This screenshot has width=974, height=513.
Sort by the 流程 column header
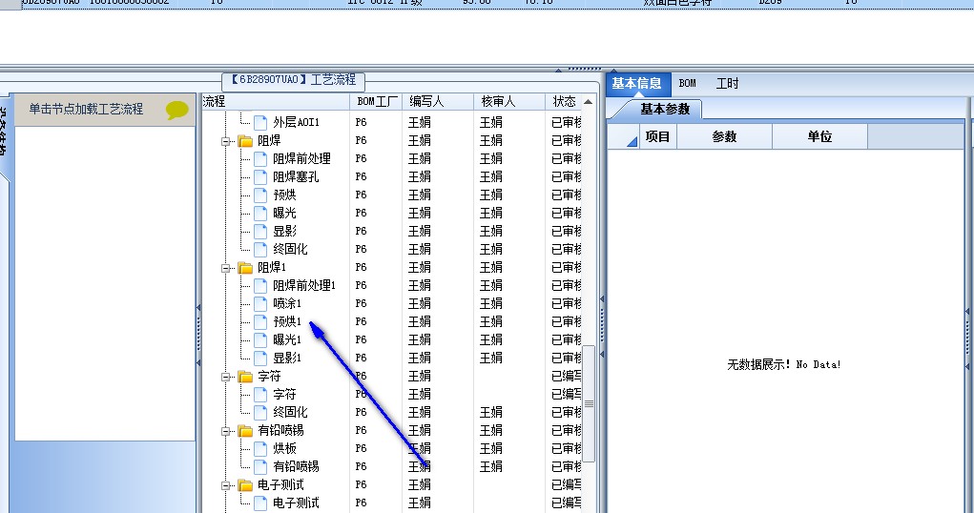coord(276,101)
